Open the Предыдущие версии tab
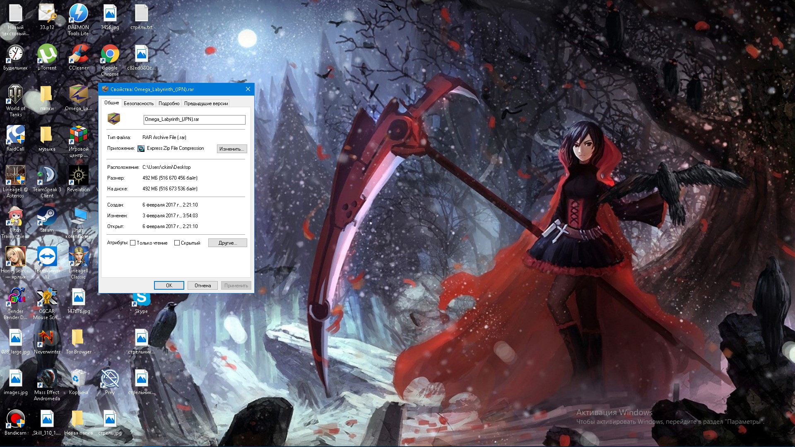This screenshot has height=447, width=795. 206,103
